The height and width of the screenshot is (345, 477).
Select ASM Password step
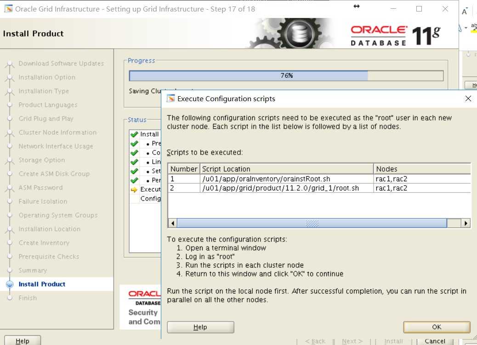[40, 188]
